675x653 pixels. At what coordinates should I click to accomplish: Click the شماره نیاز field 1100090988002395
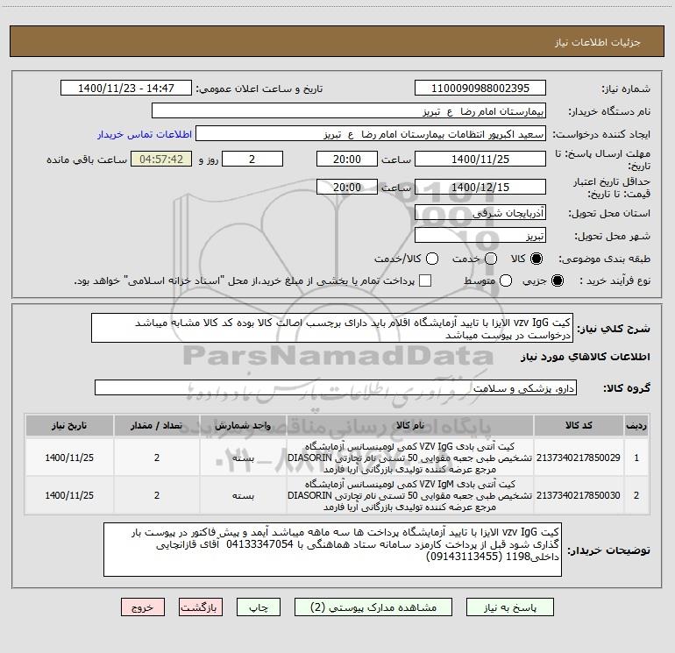click(x=480, y=88)
